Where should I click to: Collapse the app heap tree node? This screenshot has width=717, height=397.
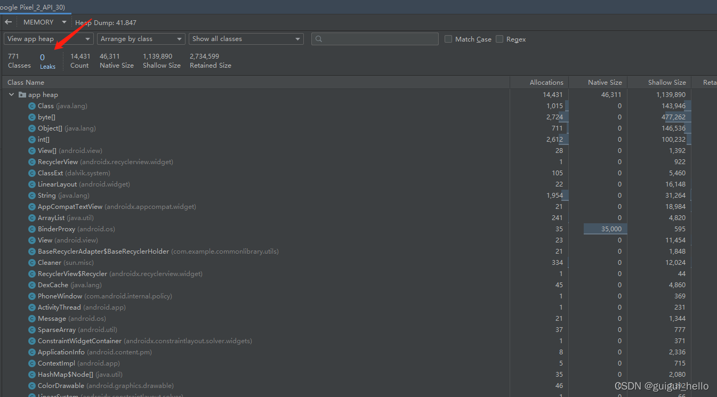(12, 95)
